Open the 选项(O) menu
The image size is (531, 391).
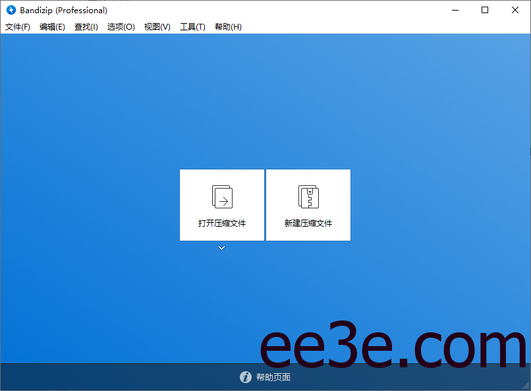(121, 27)
